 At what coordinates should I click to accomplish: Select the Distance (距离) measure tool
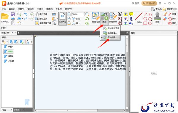(x=173, y=14)
